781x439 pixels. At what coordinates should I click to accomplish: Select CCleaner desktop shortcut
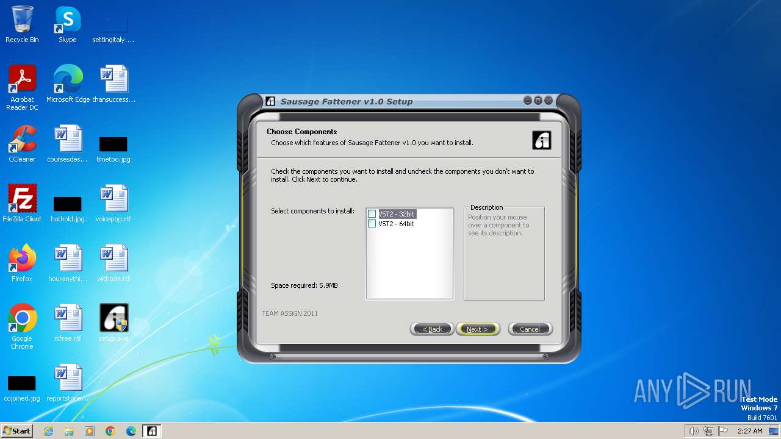[x=22, y=144]
